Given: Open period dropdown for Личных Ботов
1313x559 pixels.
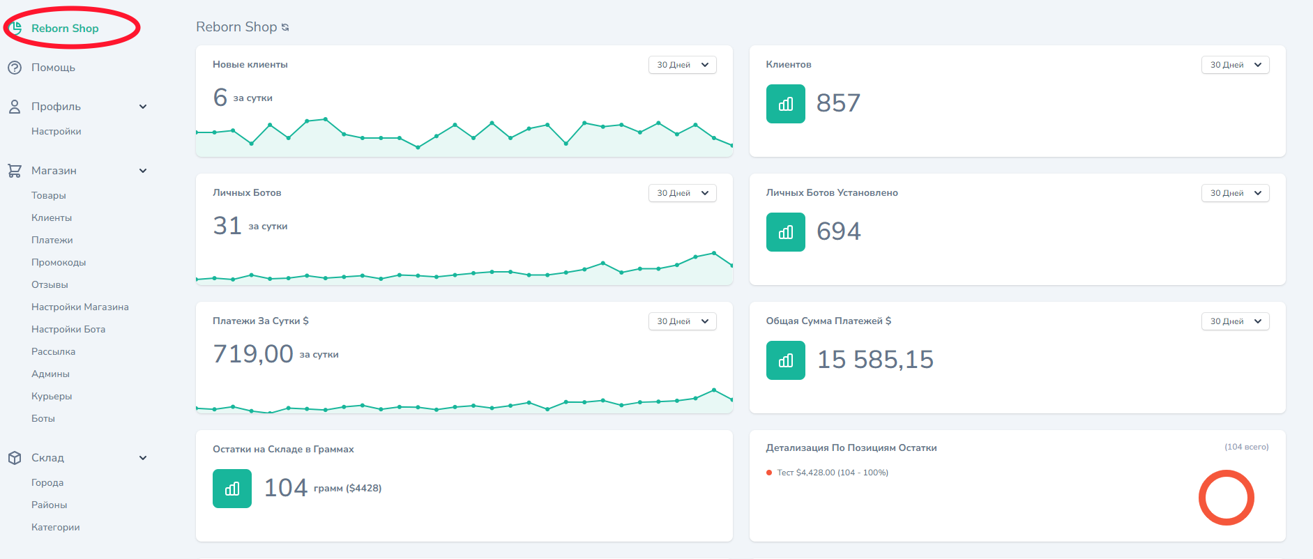Looking at the screenshot, I should click(x=683, y=193).
